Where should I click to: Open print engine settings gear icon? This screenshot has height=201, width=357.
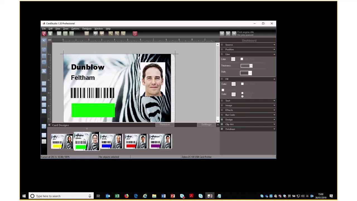click(222, 33)
